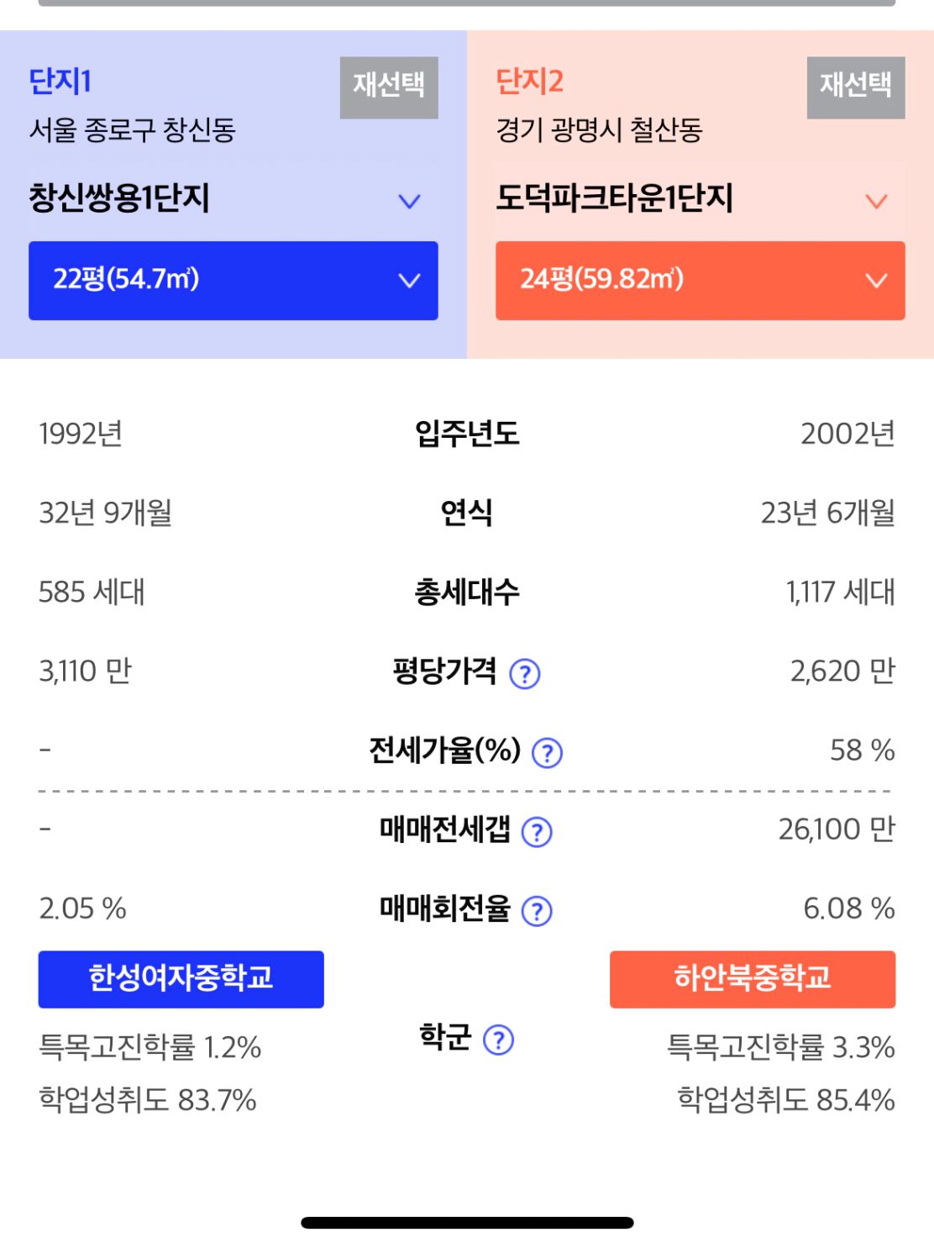Image resolution: width=934 pixels, height=1248 pixels.
Task: Tap the 전세가율(%) question mark icon
Action: pos(548,752)
